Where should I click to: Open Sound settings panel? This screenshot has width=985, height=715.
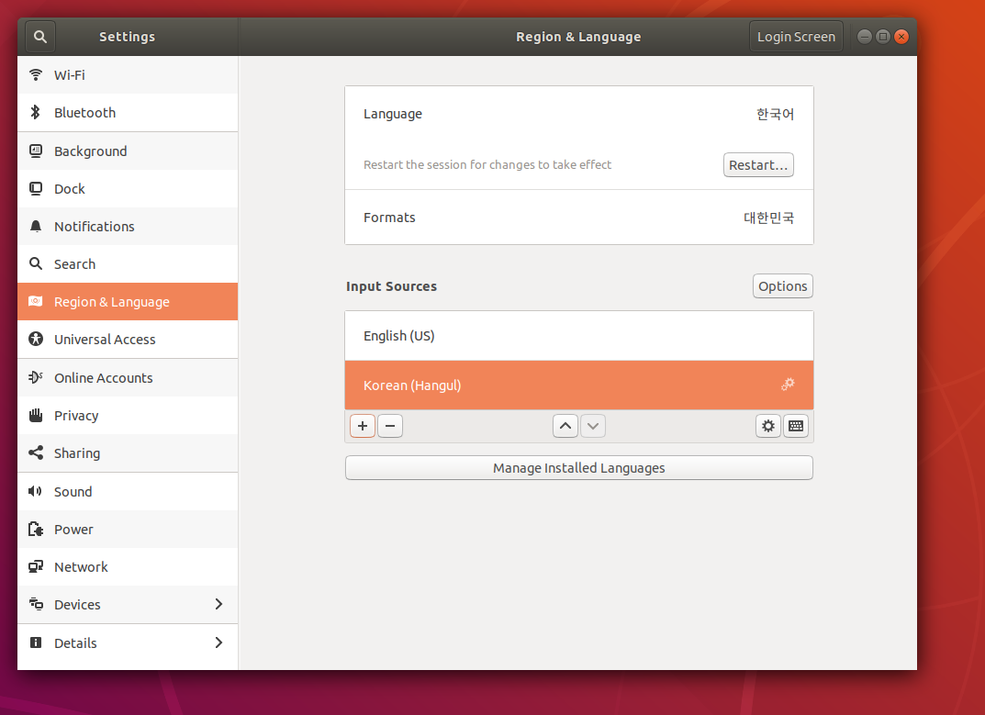click(x=128, y=491)
